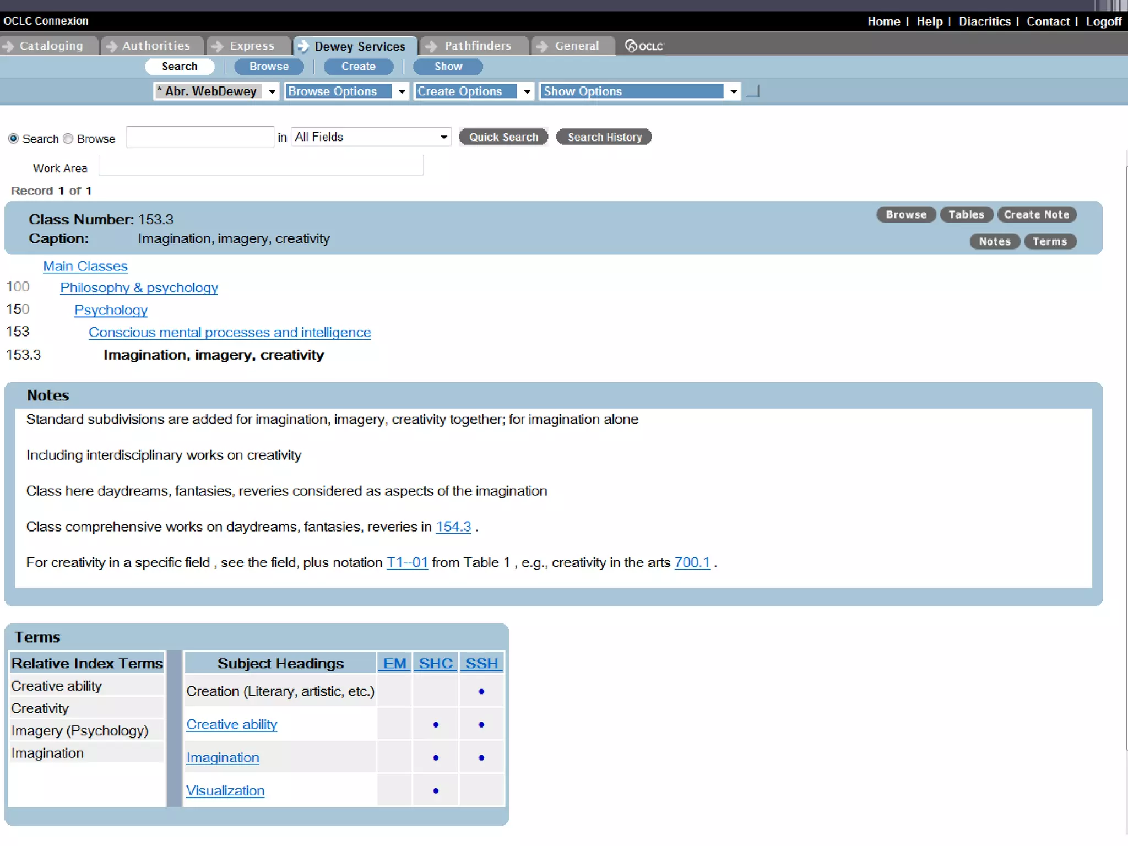
Task: Select the Browse radio button
Action: (x=68, y=138)
